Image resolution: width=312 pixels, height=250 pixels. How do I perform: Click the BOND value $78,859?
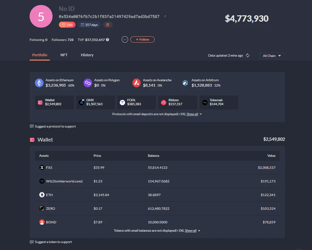tap(269, 222)
